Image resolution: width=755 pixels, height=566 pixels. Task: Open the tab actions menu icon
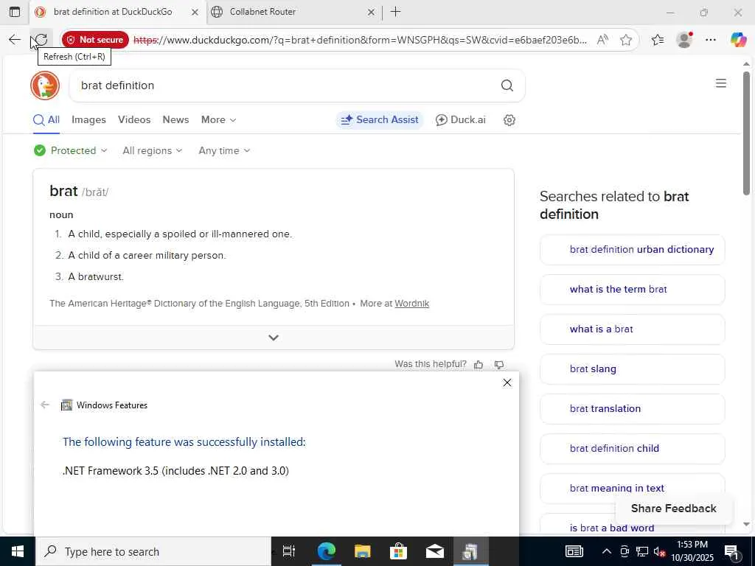(x=15, y=12)
